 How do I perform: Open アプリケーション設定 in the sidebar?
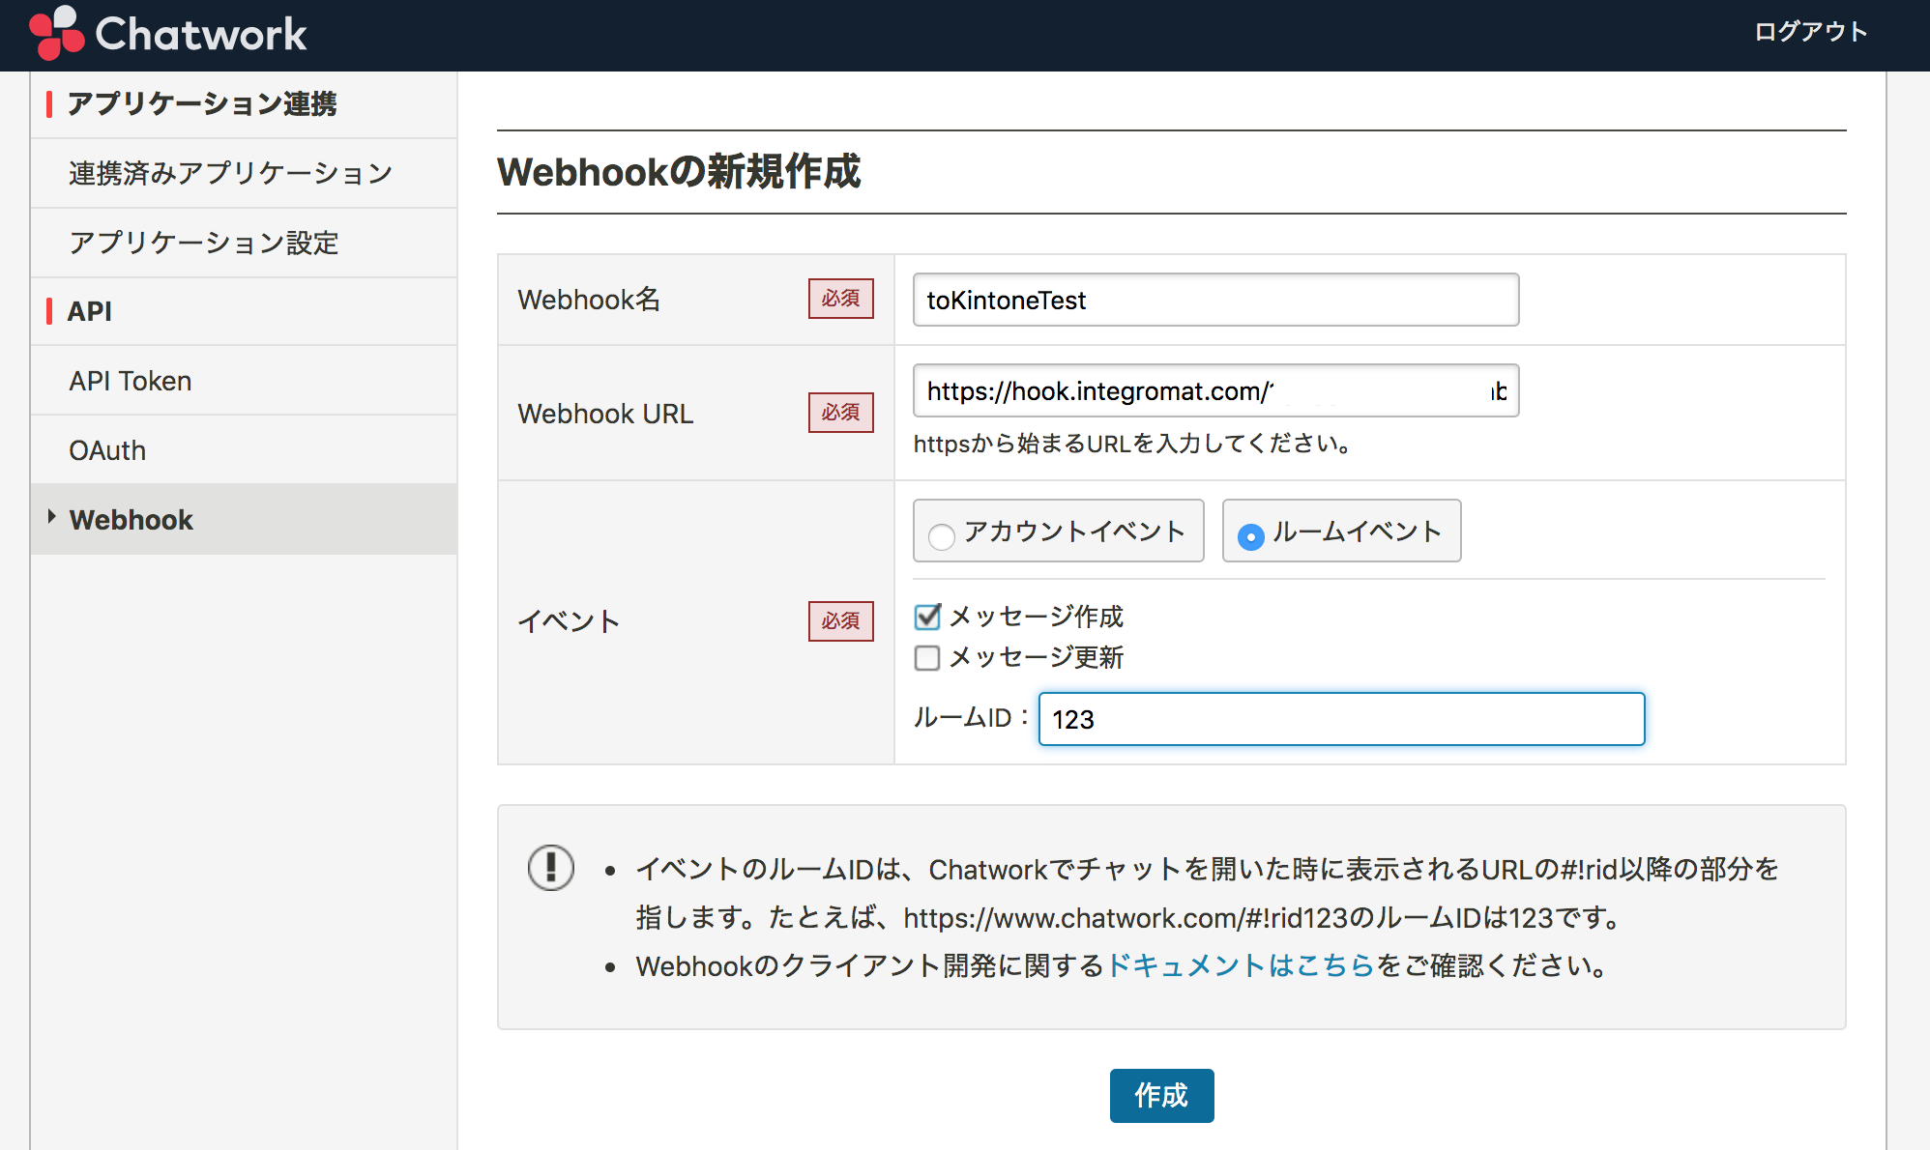pos(203,243)
